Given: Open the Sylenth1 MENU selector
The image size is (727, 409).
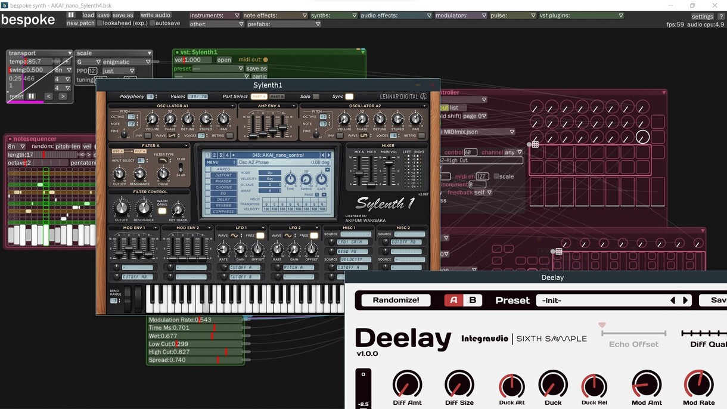Looking at the screenshot, I should 220,162.
